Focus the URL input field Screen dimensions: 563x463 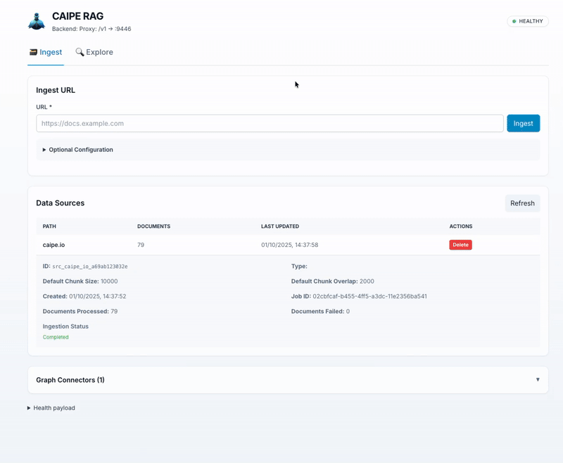(270, 123)
